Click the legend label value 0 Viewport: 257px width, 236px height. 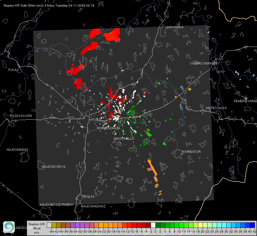coord(155,232)
